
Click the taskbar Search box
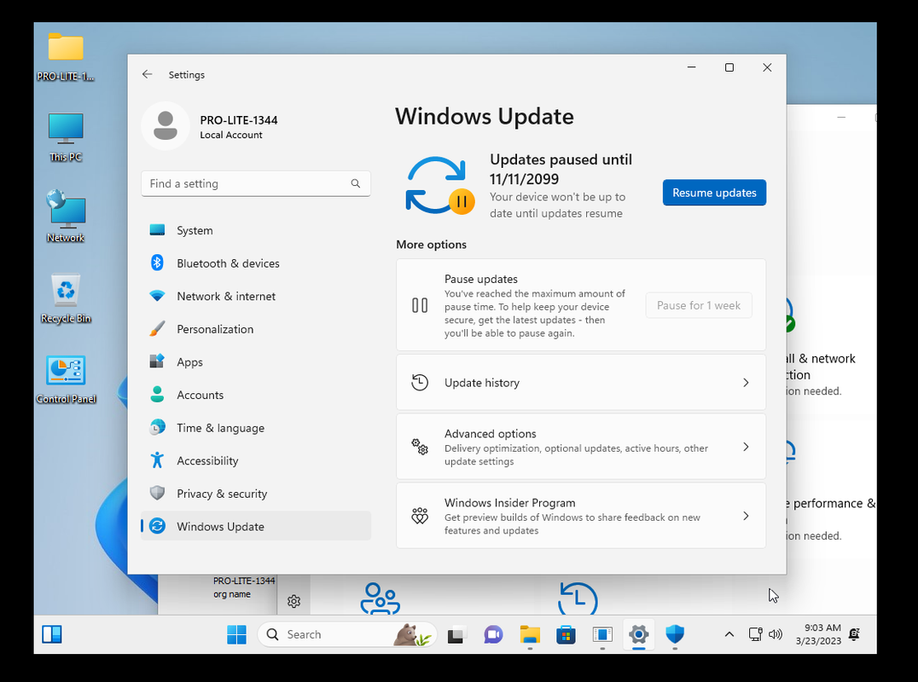pos(347,634)
